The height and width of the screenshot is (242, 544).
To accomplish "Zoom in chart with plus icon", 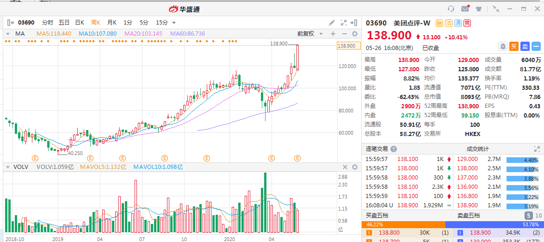I will tap(333, 34).
